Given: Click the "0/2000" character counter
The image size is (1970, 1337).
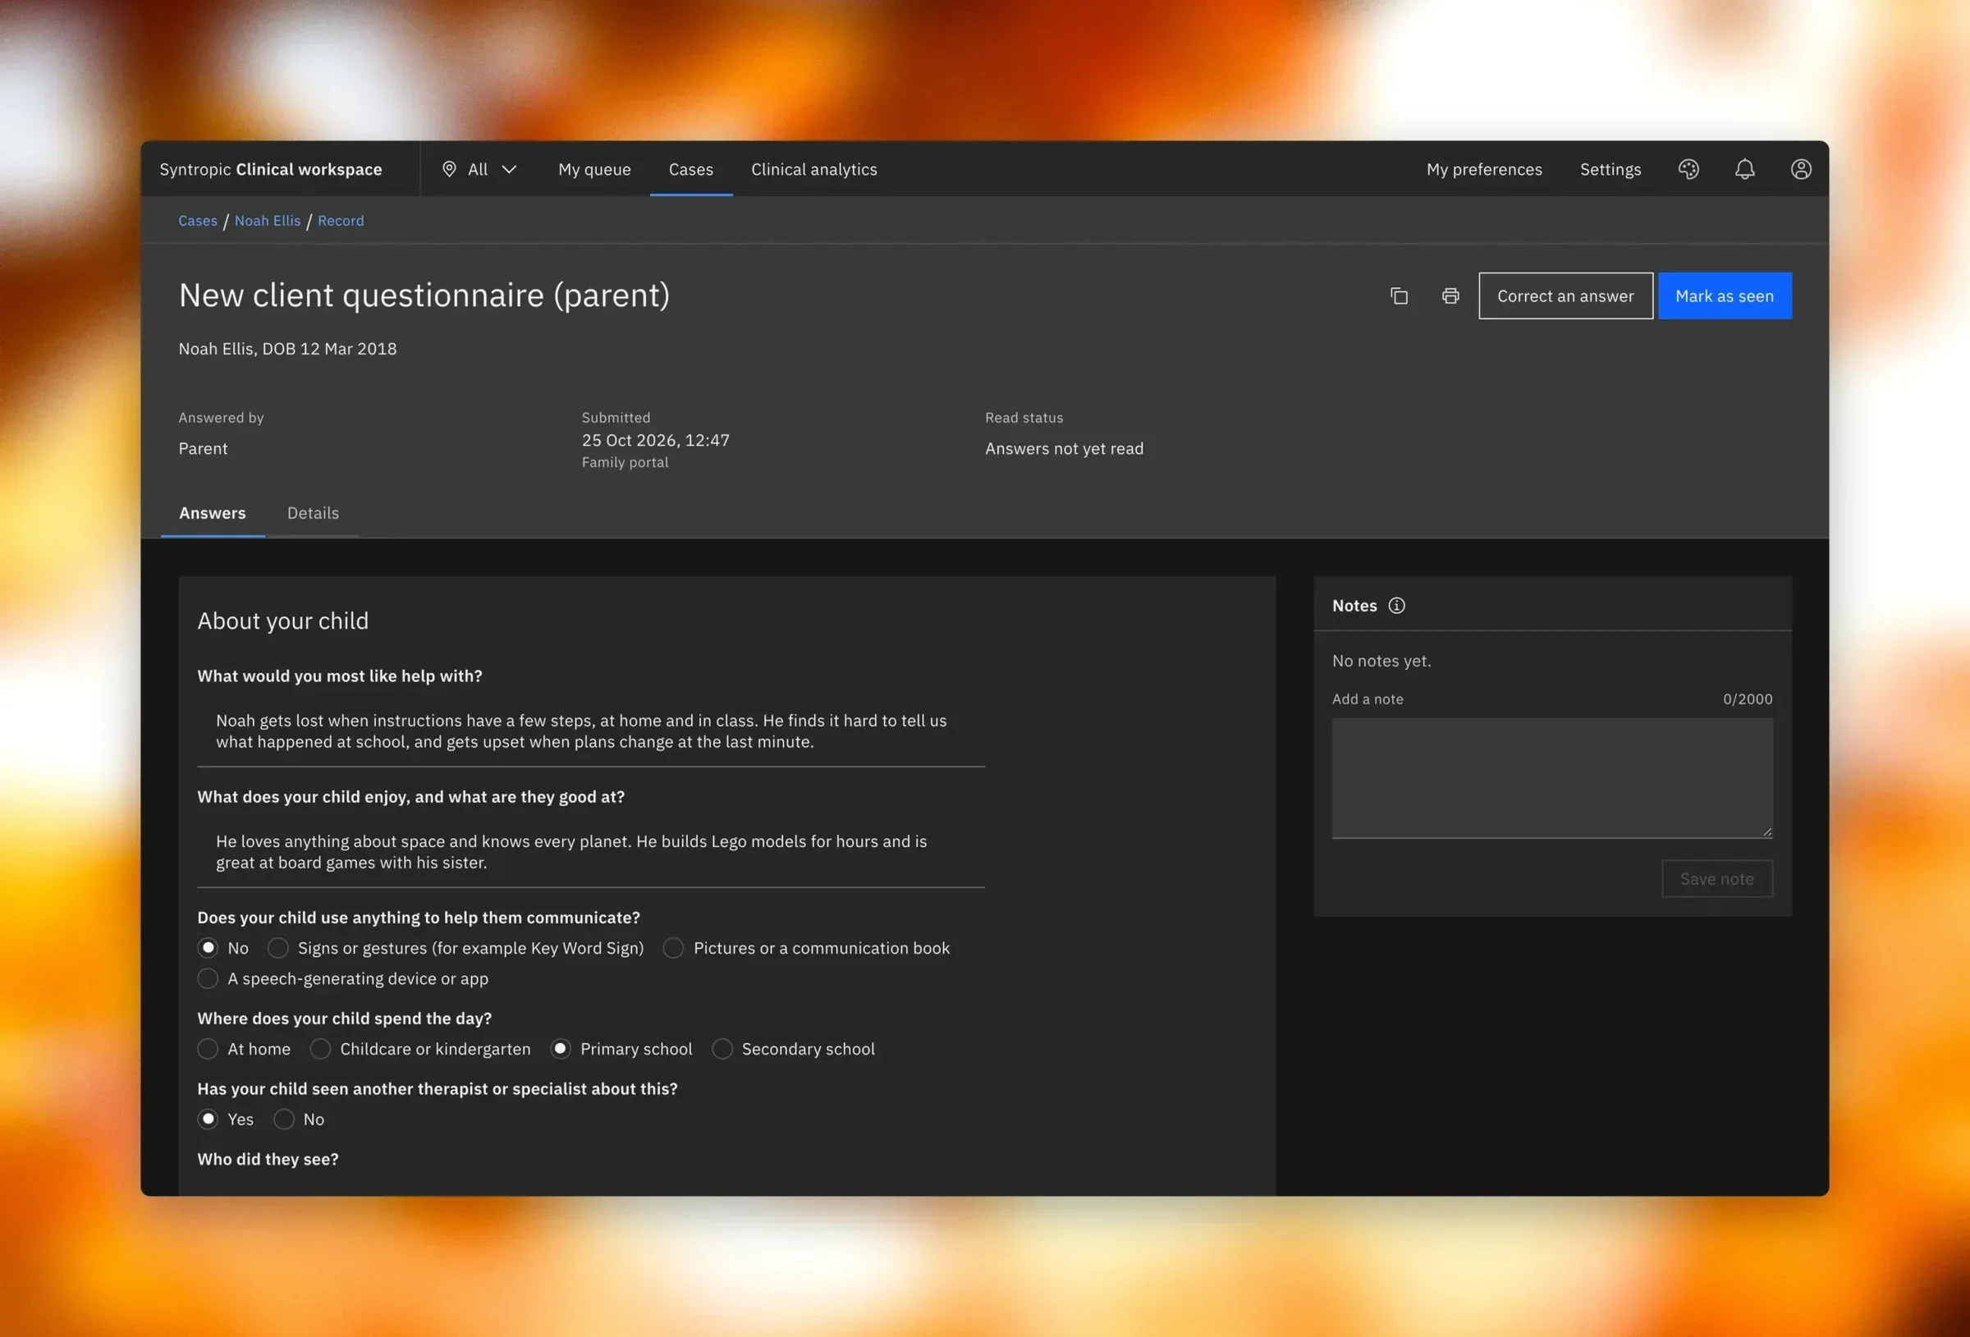Looking at the screenshot, I should click(1747, 699).
